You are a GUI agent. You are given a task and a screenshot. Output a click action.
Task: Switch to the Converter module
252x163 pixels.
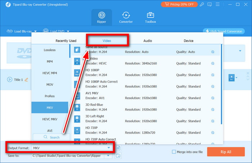(126, 17)
